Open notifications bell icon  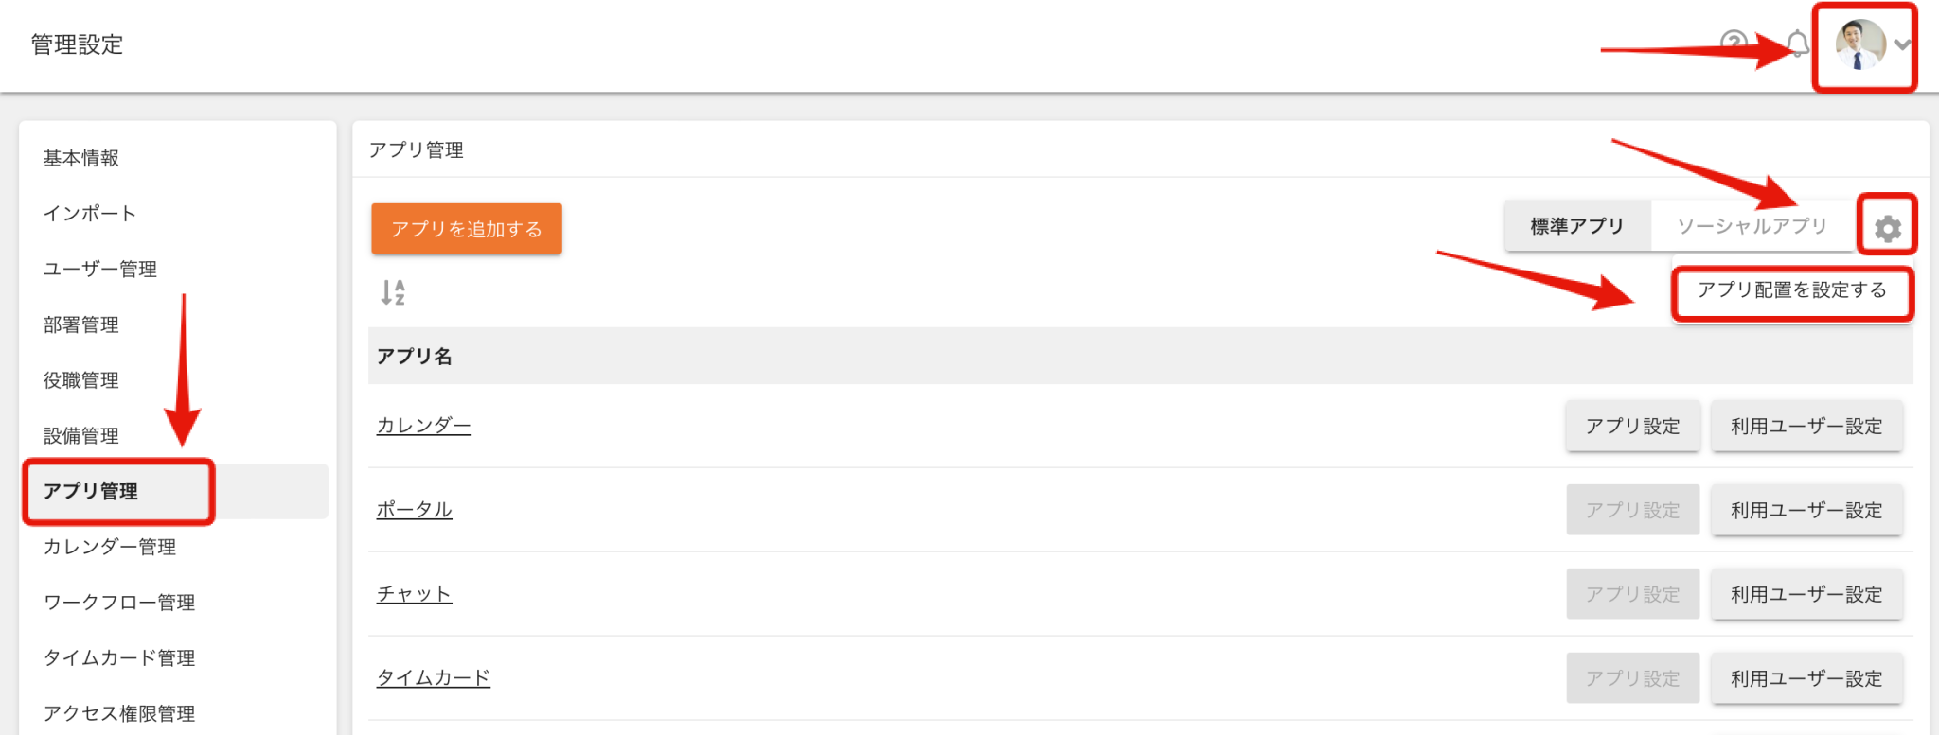[1797, 44]
